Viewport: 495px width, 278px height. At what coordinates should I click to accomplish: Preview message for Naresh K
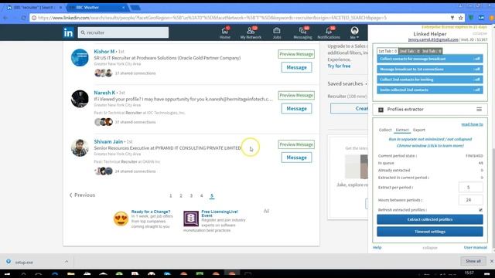pyautogui.click(x=296, y=95)
